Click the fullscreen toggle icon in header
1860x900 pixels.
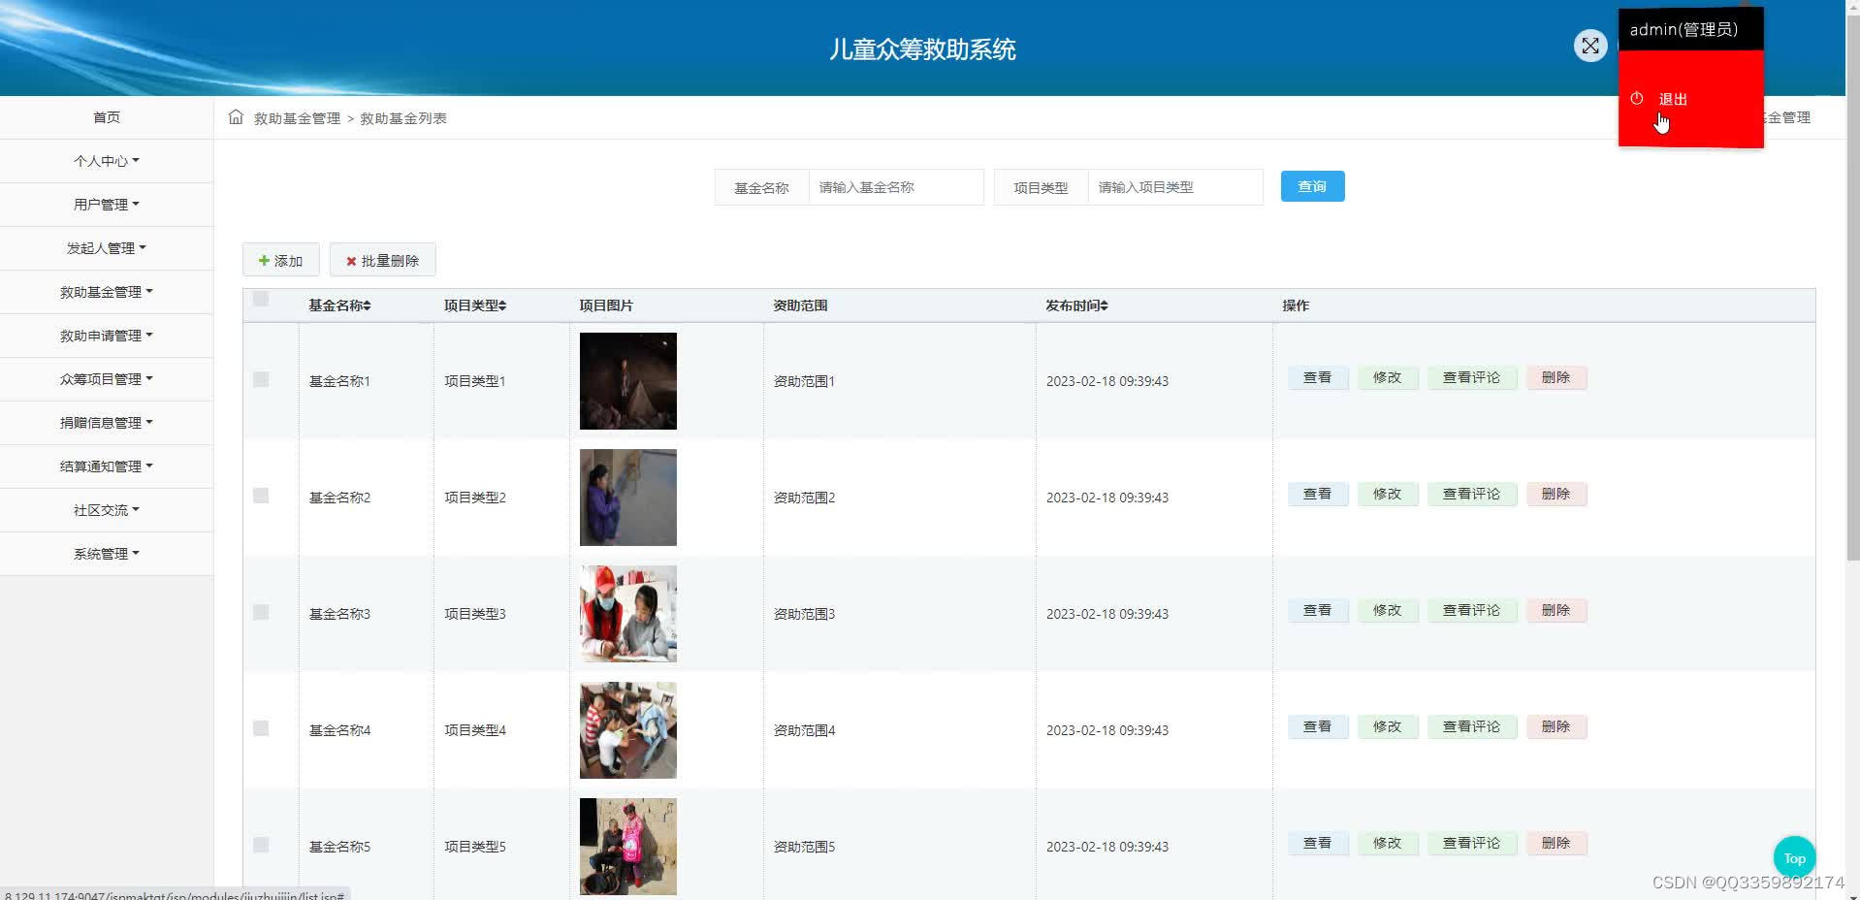1590,46
